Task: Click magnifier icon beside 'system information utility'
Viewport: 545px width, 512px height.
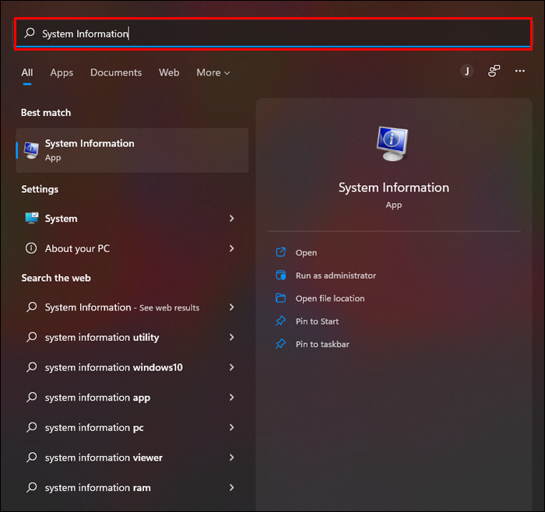Action: point(32,337)
